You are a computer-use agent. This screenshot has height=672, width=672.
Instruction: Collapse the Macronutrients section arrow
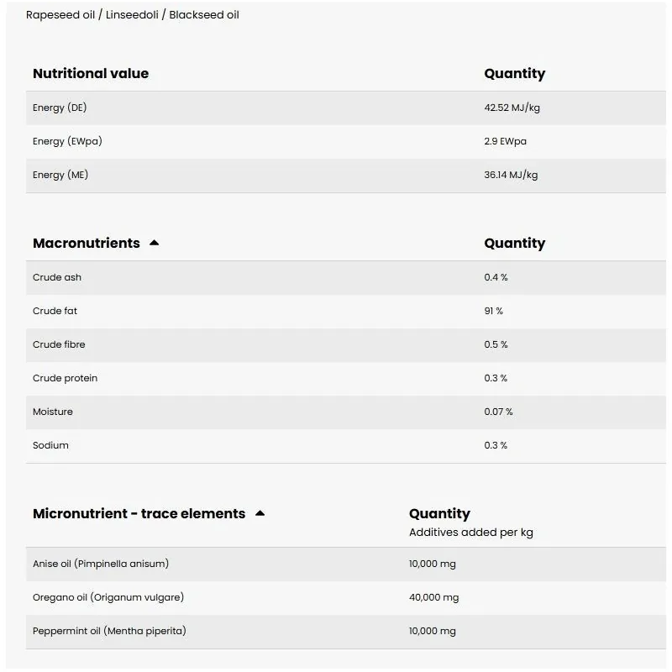click(154, 243)
